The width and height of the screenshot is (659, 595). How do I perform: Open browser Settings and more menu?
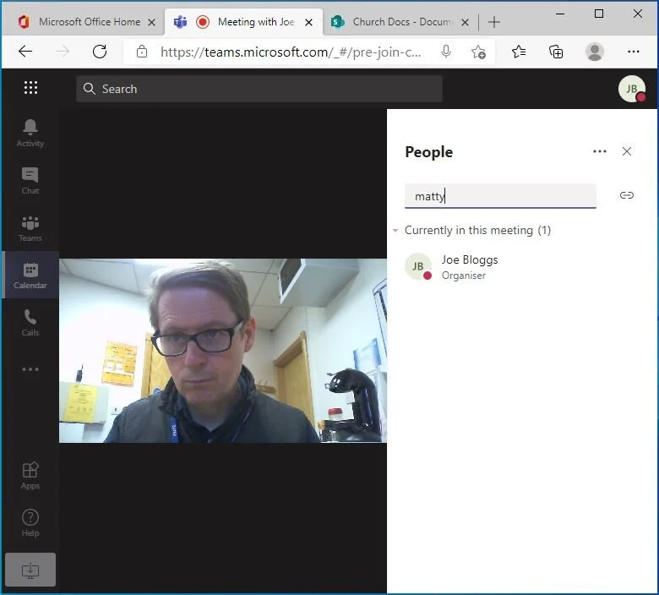[634, 52]
